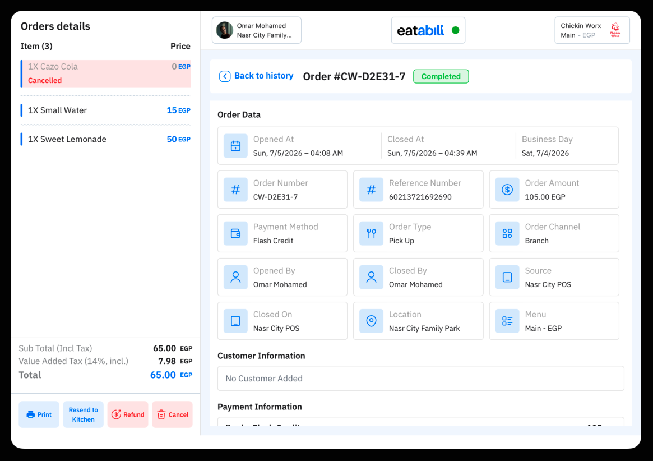Click the eatabill logo

tap(420, 30)
